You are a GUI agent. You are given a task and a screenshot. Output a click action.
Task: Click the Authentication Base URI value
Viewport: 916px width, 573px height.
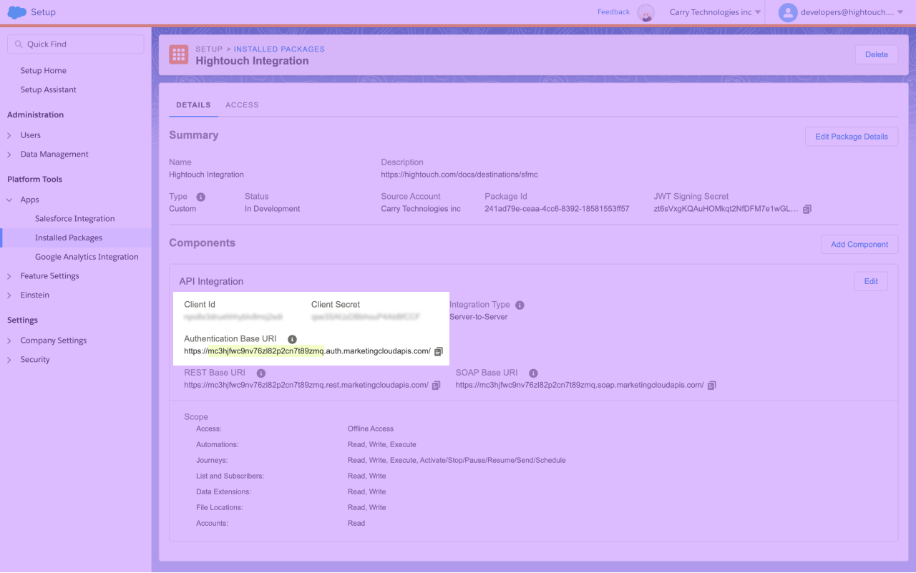[307, 351]
